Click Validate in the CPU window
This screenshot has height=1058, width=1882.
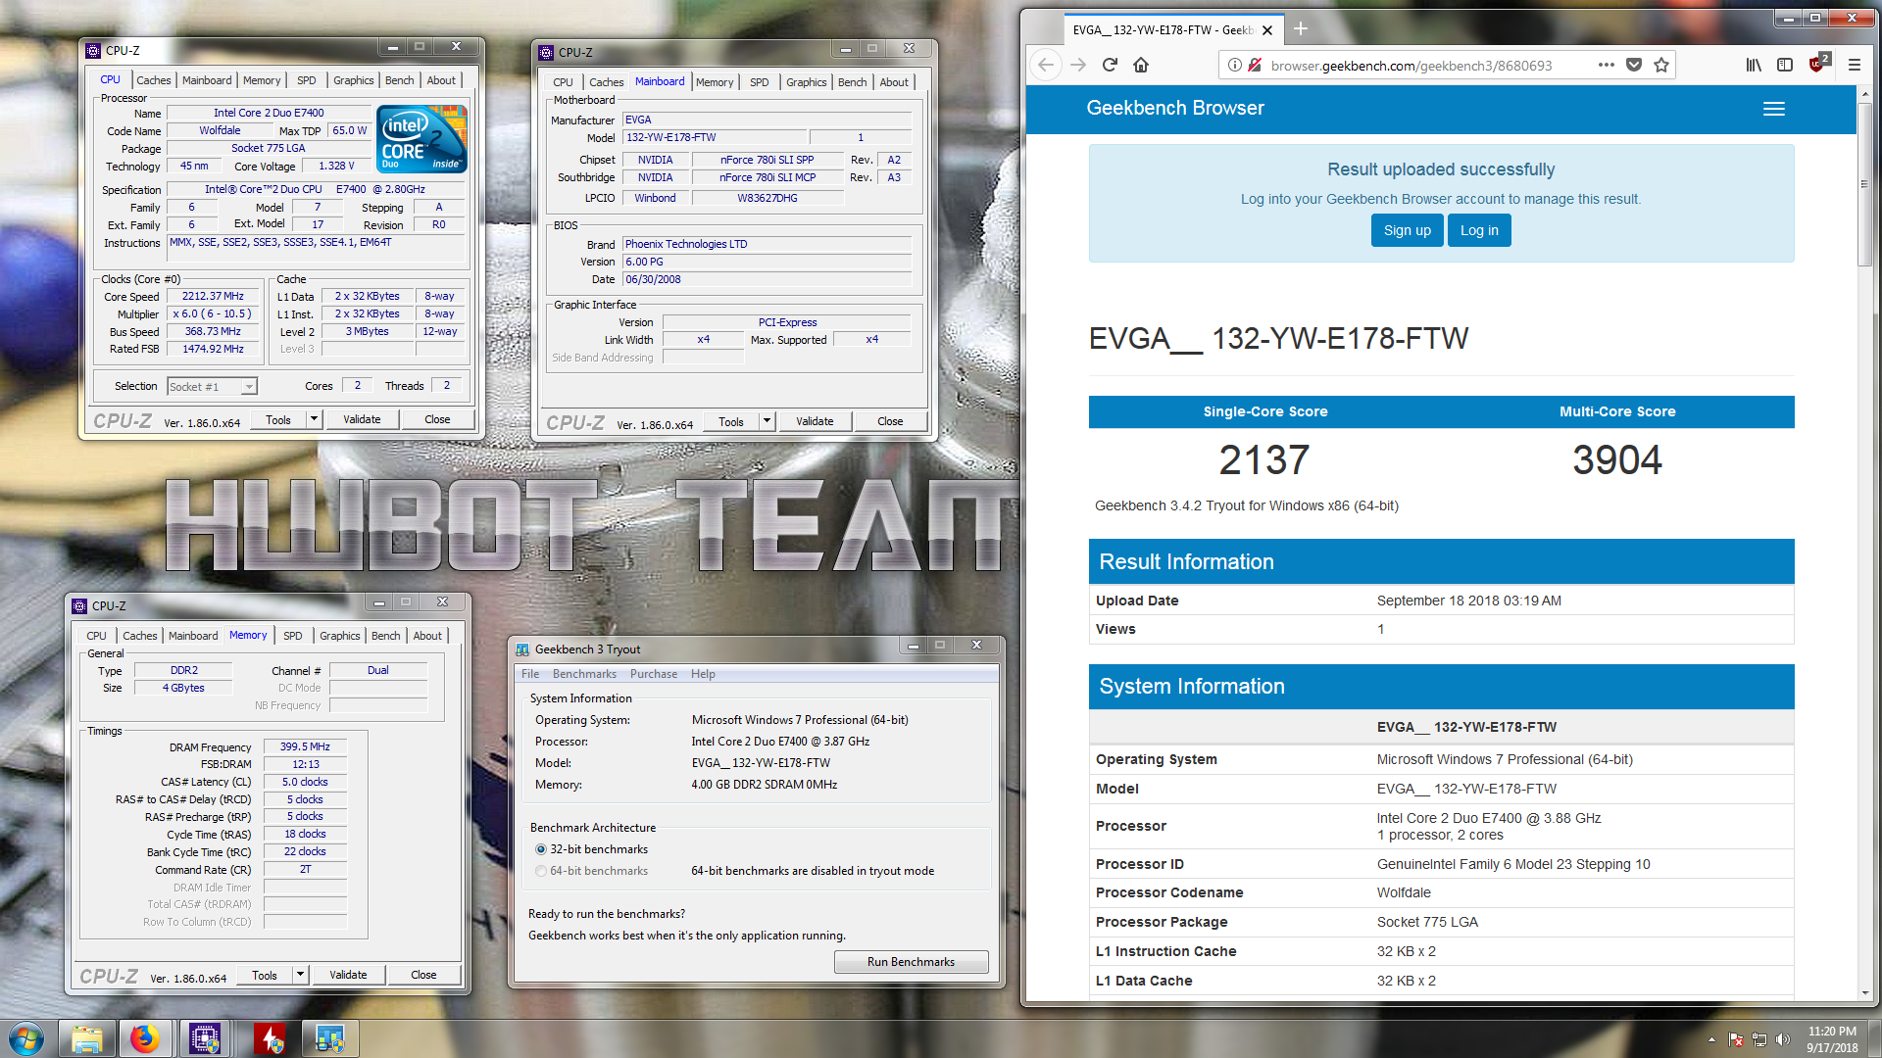tap(362, 419)
